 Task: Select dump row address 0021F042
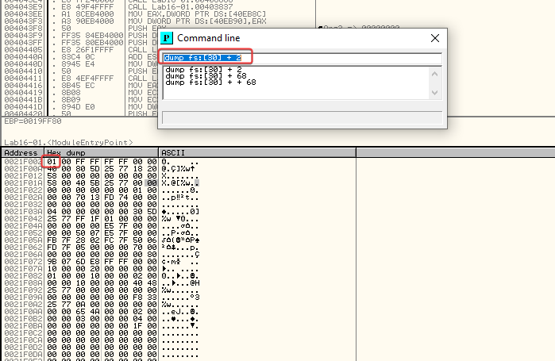[23, 219]
